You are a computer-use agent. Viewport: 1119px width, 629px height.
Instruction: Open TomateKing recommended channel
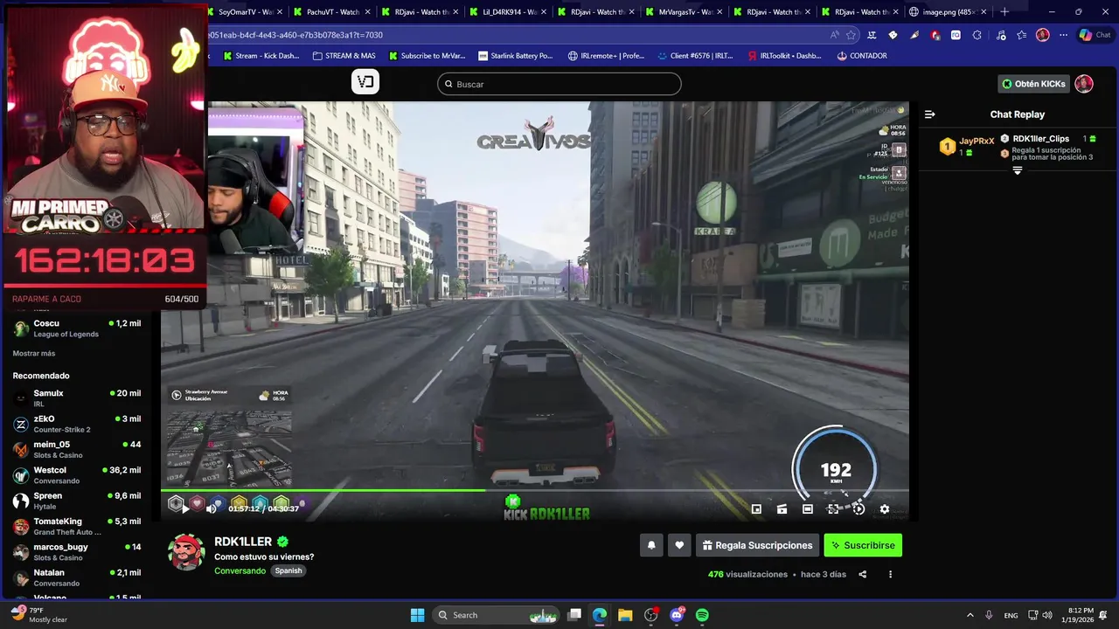point(77,526)
